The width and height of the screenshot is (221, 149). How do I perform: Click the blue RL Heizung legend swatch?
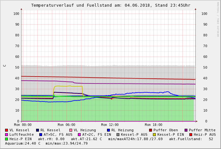108,130
